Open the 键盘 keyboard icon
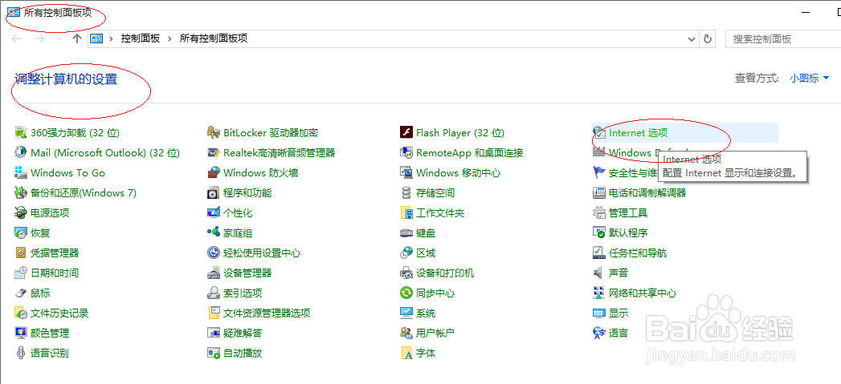The height and width of the screenshot is (384, 841). pos(406,233)
